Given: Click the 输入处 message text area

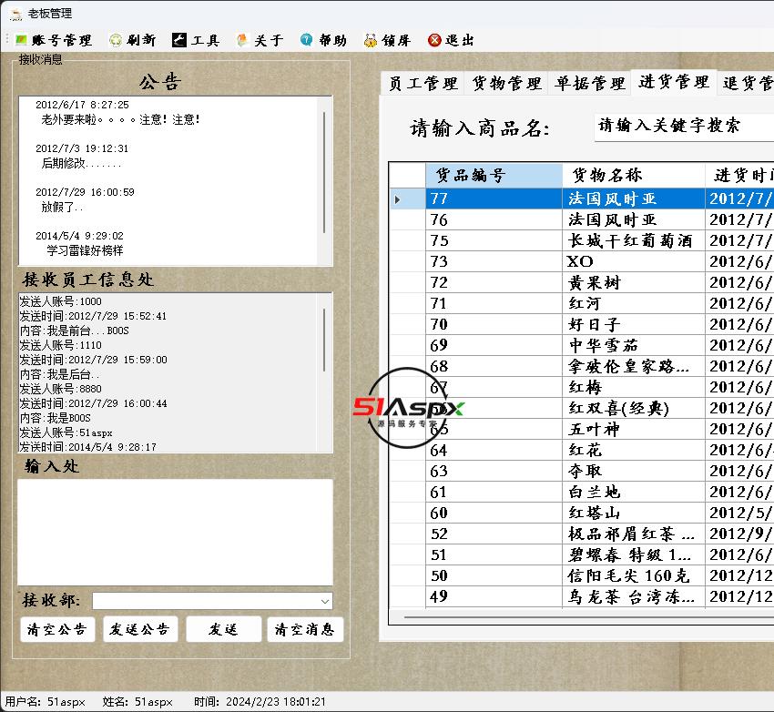Looking at the screenshot, I should [175, 533].
